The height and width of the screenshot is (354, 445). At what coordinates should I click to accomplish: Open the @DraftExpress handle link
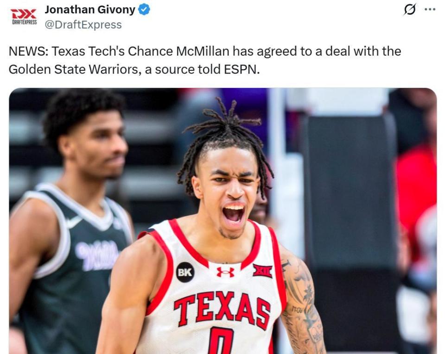click(x=83, y=25)
